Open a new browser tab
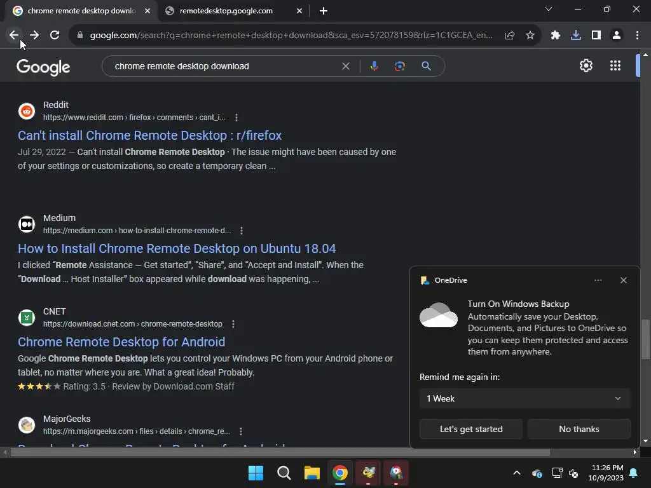The image size is (651, 488). tap(324, 11)
